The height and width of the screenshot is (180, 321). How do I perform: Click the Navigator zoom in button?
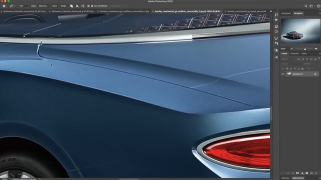pos(316,49)
